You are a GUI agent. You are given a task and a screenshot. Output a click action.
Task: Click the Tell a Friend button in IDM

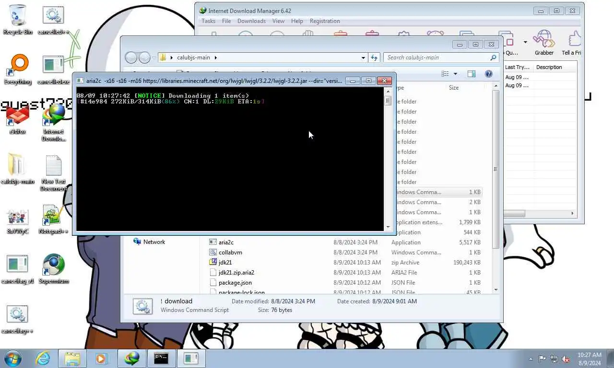coord(571,43)
